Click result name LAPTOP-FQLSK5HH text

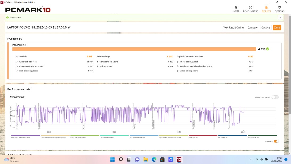click(x=37, y=27)
